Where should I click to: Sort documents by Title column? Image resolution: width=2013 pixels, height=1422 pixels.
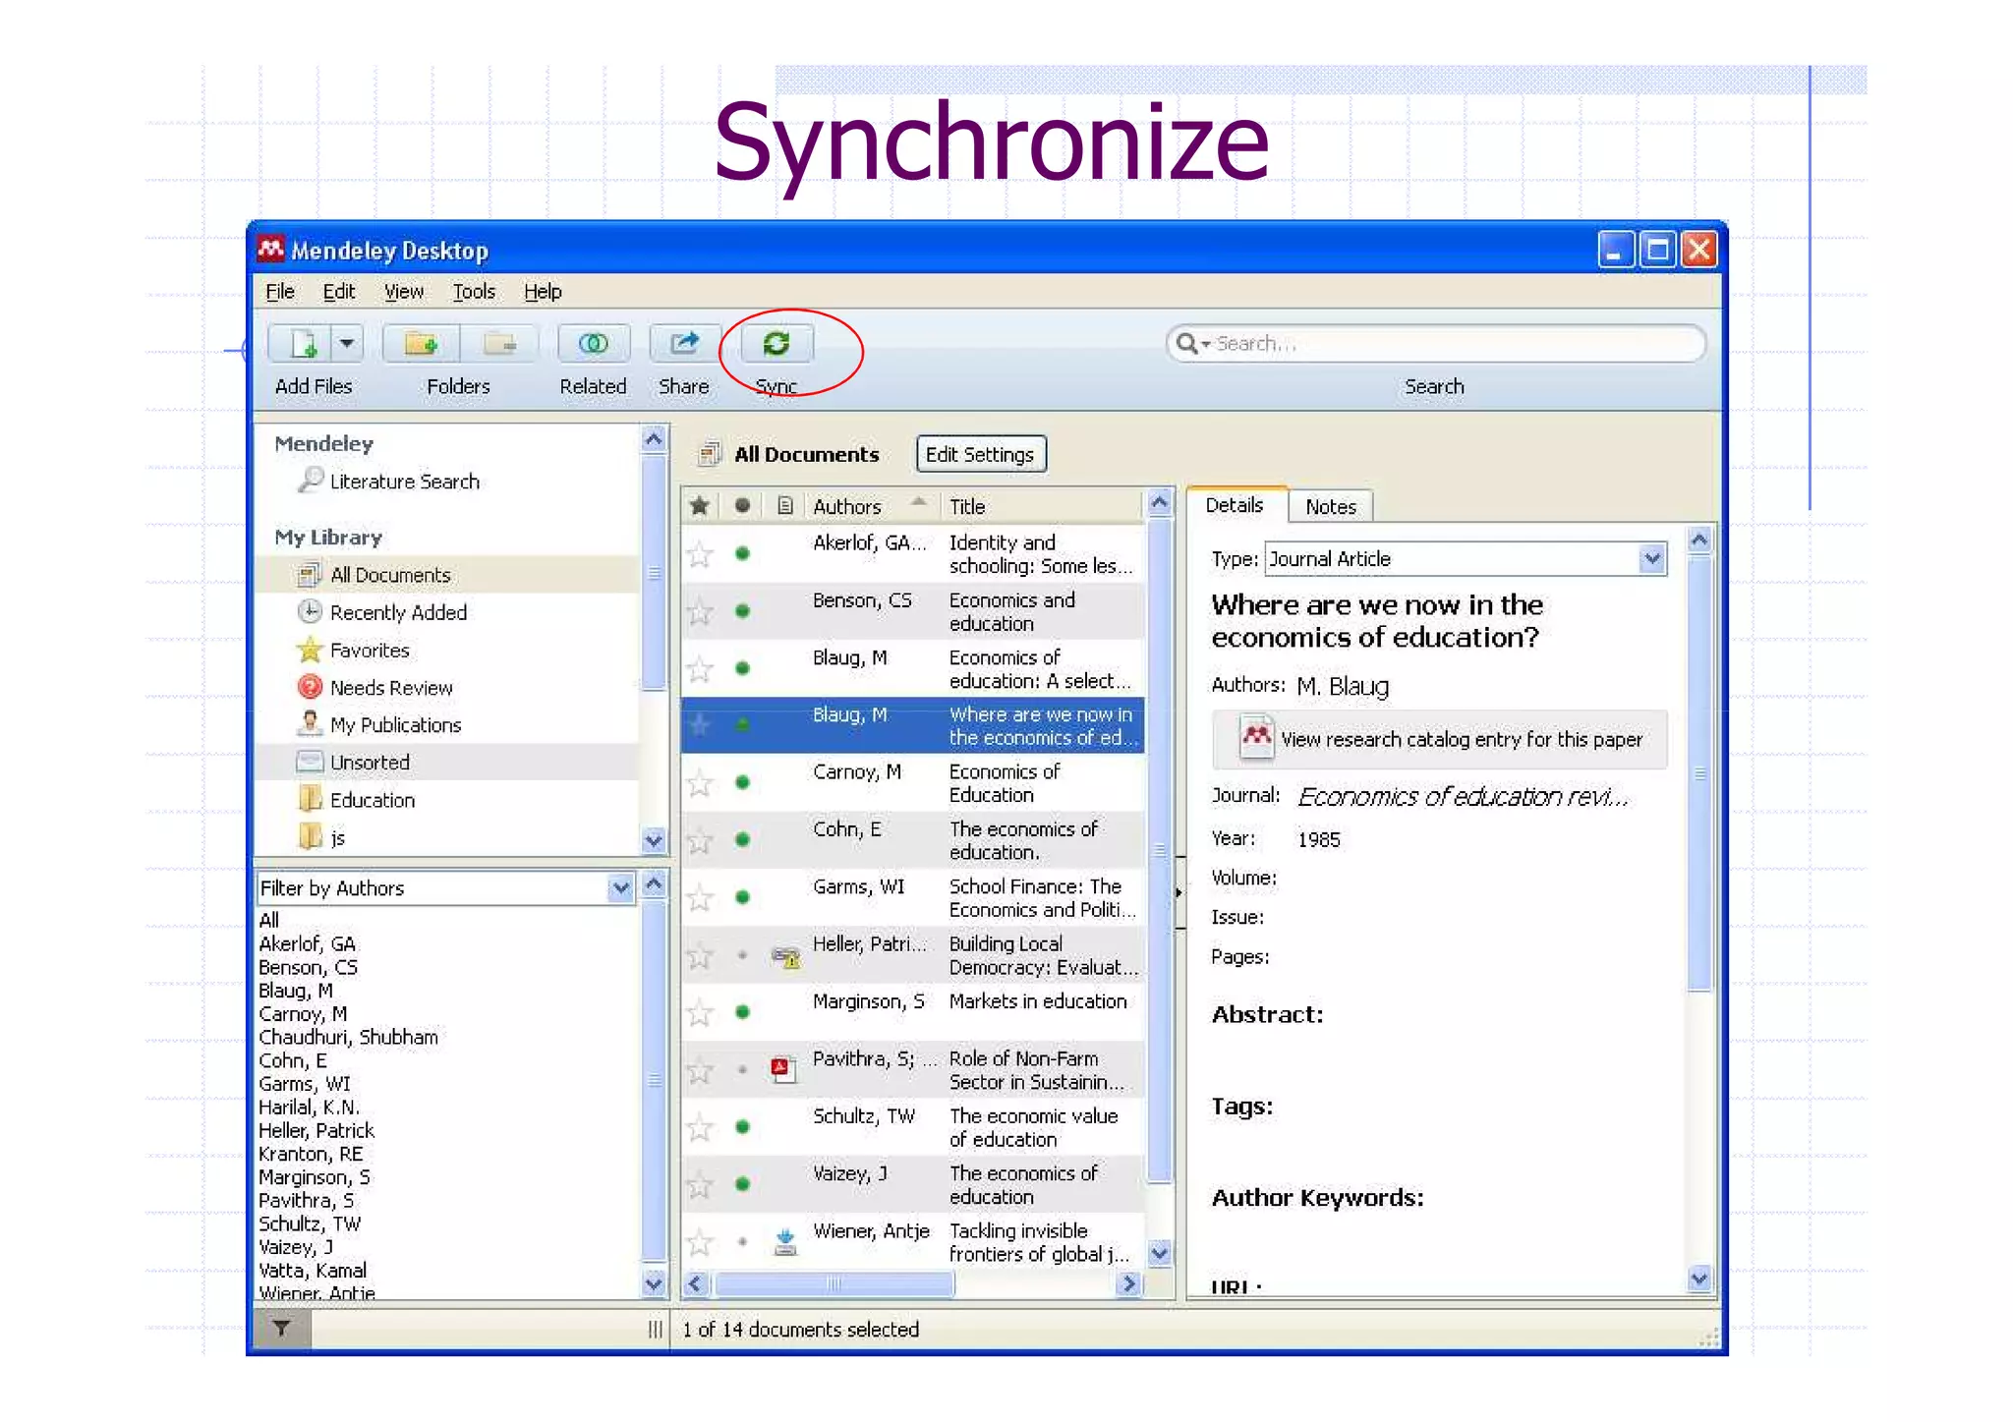pyautogui.click(x=1042, y=506)
